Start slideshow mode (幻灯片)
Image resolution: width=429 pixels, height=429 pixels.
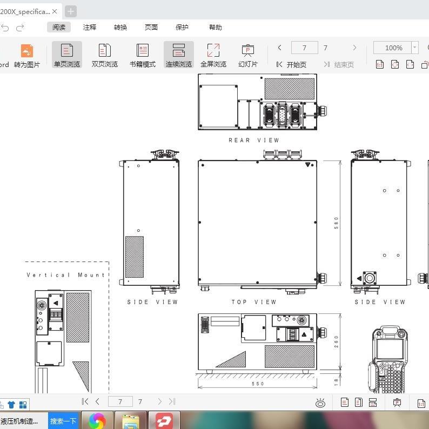[248, 55]
